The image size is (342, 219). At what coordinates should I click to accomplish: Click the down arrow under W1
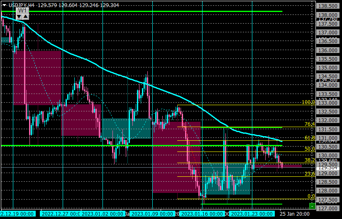pos(19,17)
